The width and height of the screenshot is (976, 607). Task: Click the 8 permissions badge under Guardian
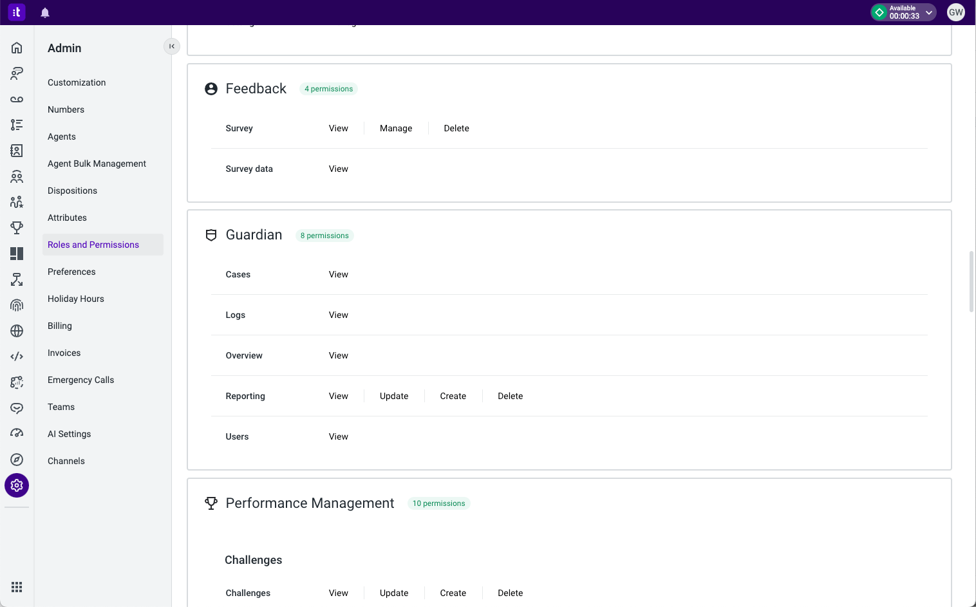click(324, 235)
